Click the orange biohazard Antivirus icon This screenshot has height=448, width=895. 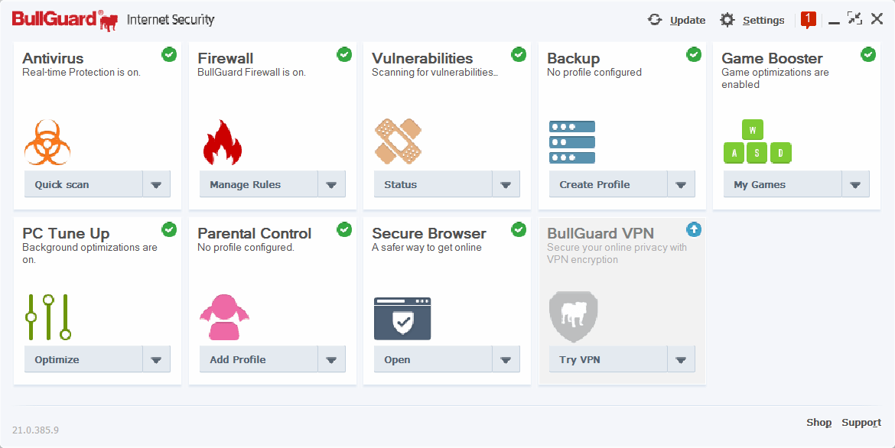(x=47, y=143)
